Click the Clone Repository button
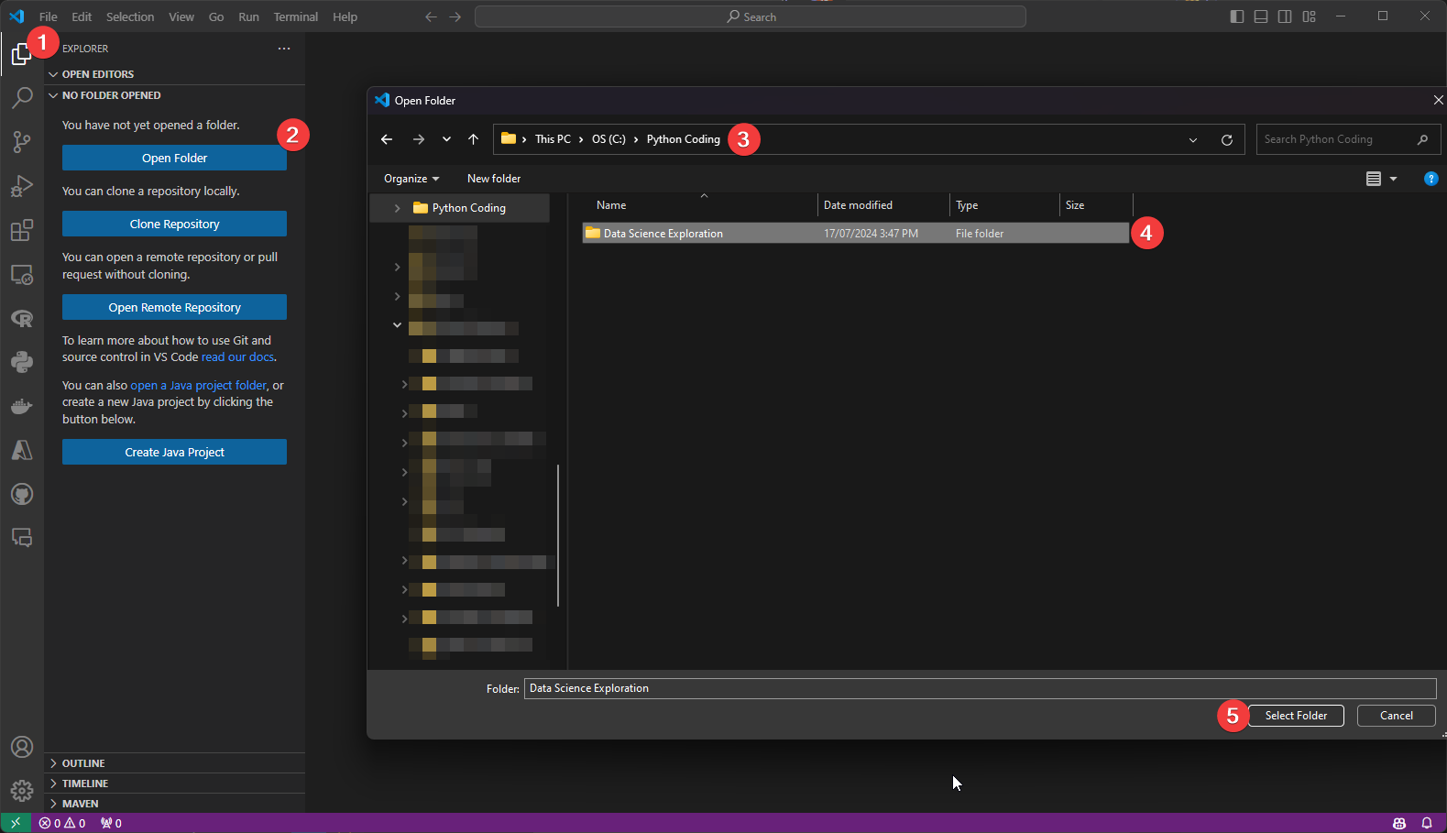1447x833 pixels. pos(174,224)
